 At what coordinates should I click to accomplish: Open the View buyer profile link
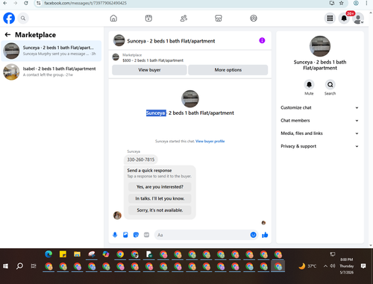[210, 141]
